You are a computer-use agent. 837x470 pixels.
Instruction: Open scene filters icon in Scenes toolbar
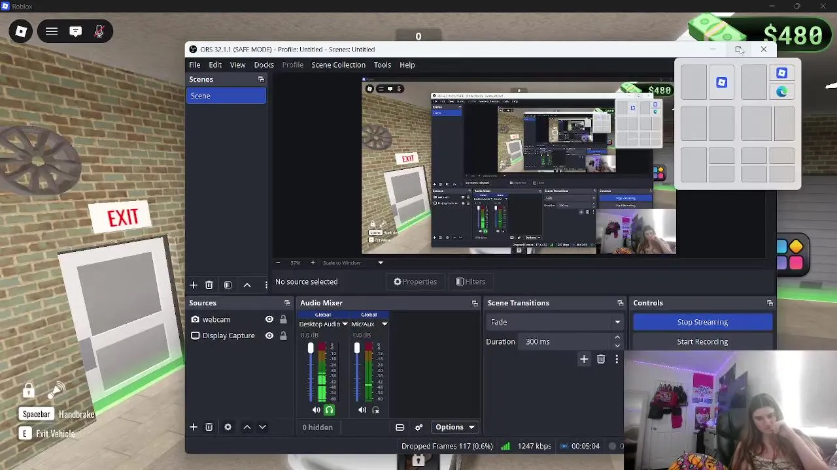(228, 285)
